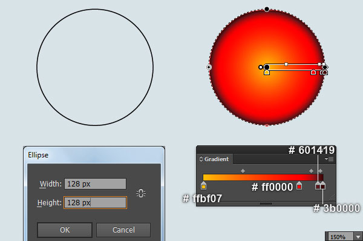Open the Gradient panel flyout menu
This screenshot has width=363, height=241.
(x=329, y=159)
